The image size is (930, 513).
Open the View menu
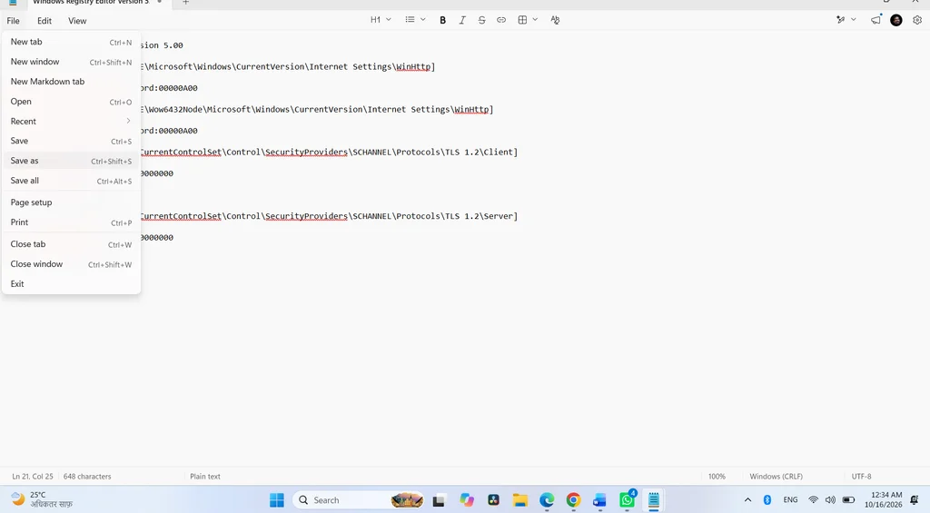[77, 21]
